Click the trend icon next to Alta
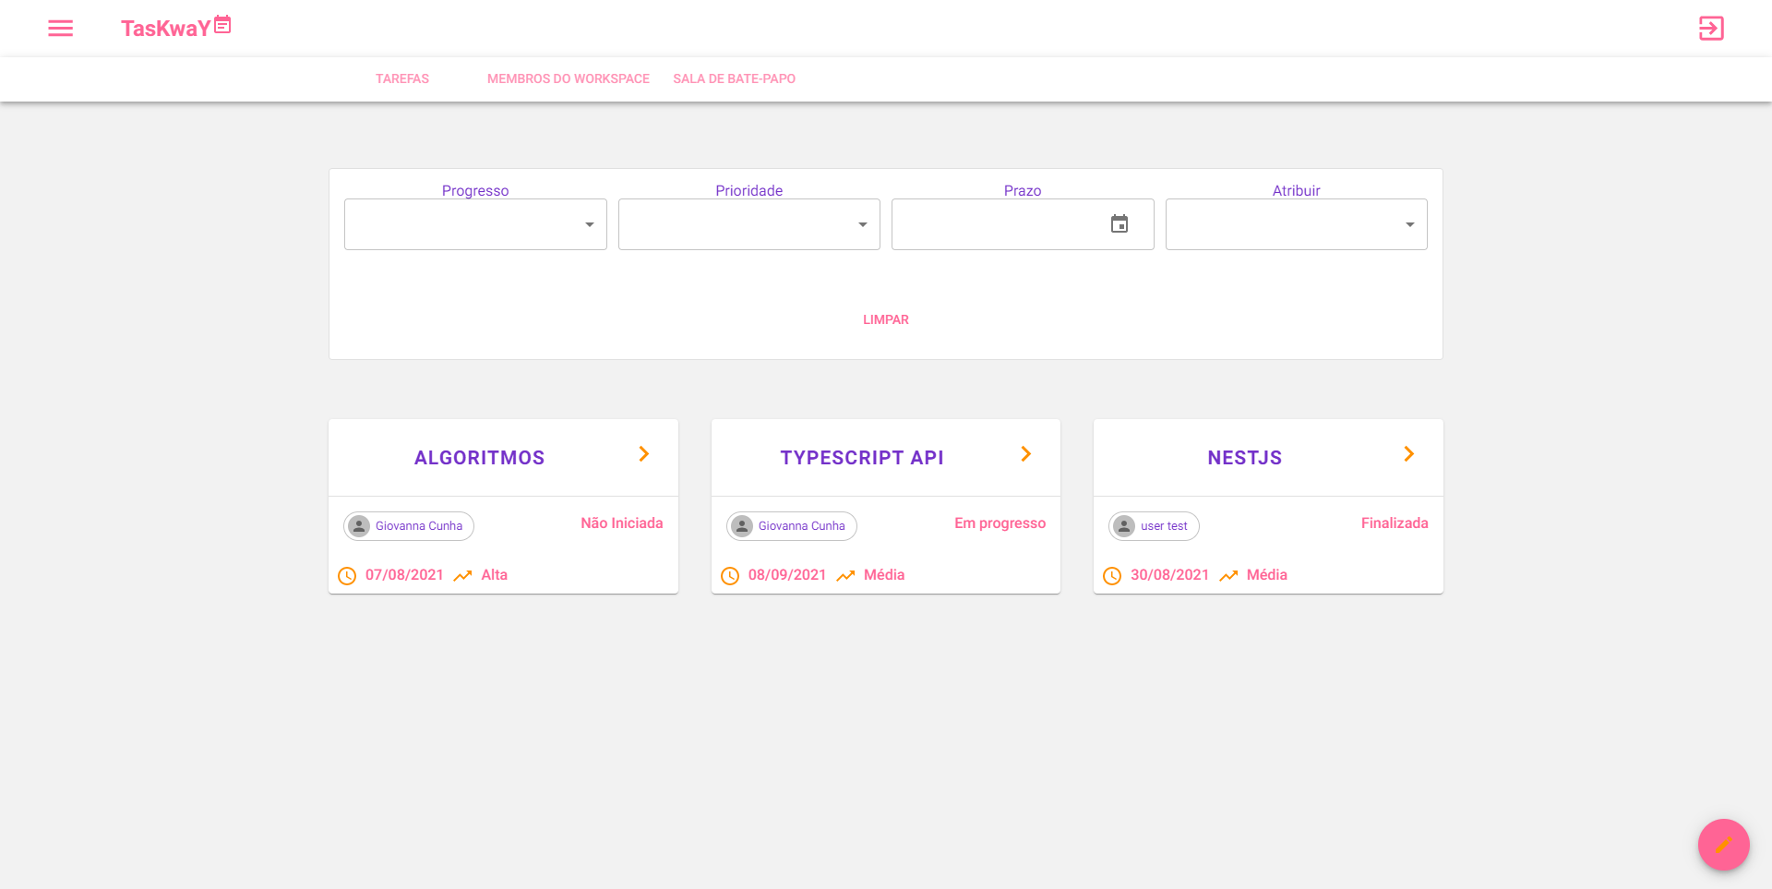The width and height of the screenshot is (1772, 889). 462,576
